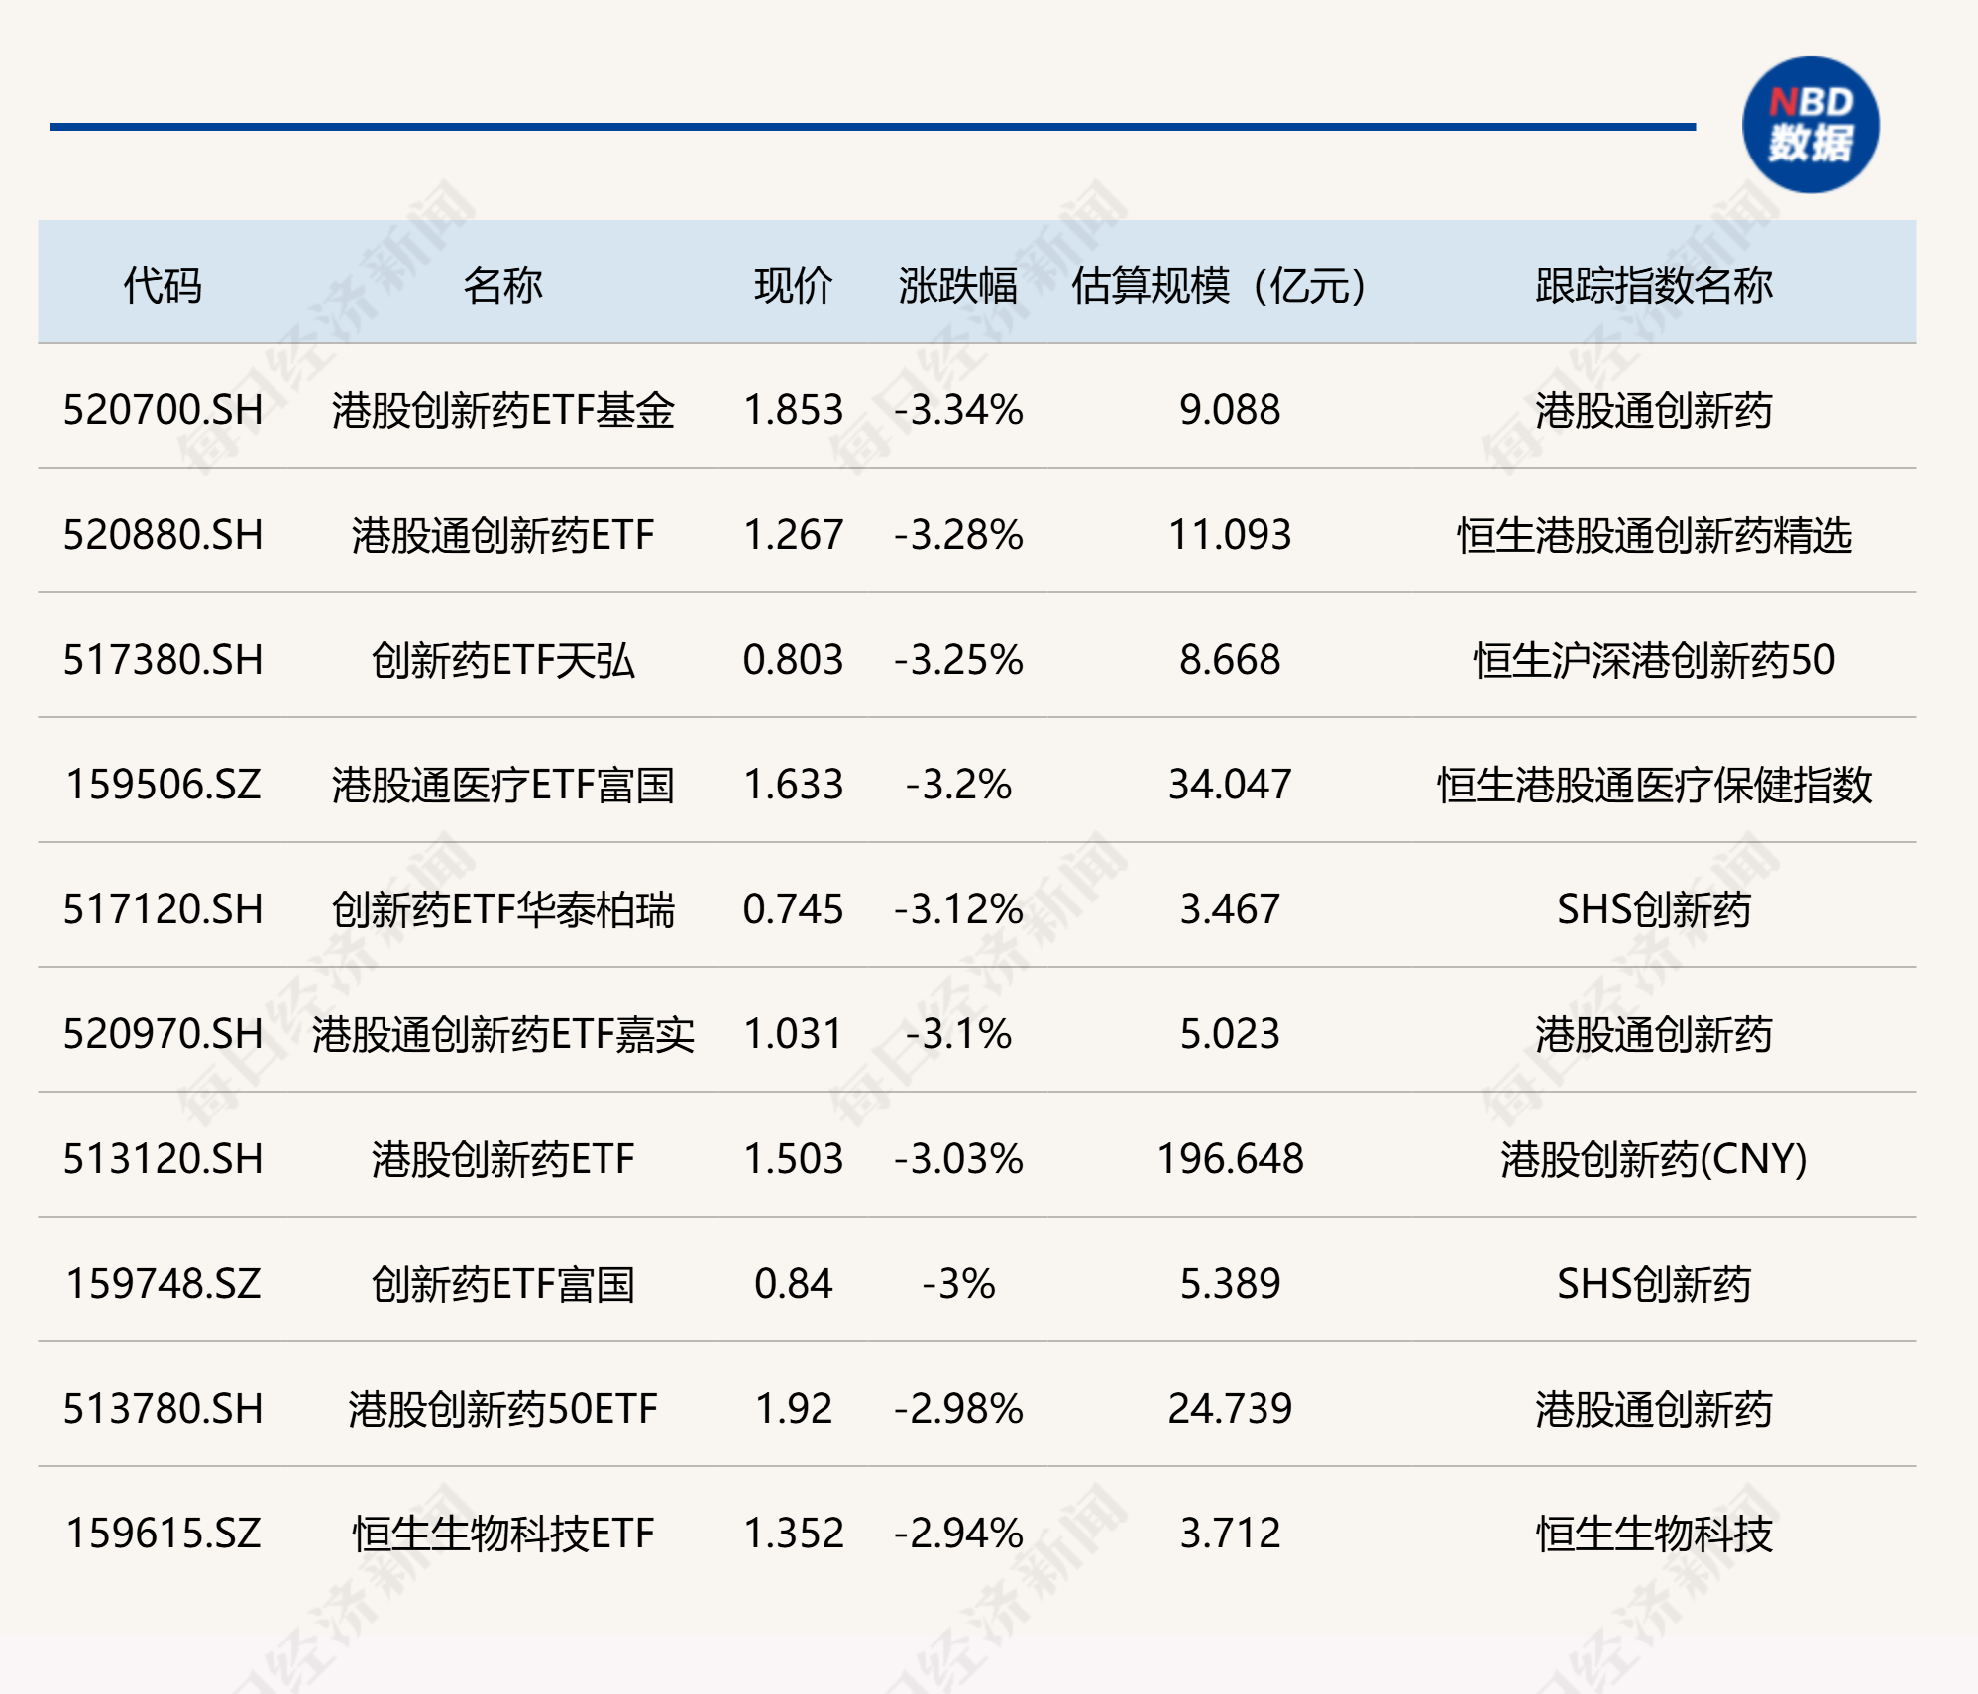Screen dimensions: 1978x1694
Task: Click the 现价 column header
Action: (793, 286)
